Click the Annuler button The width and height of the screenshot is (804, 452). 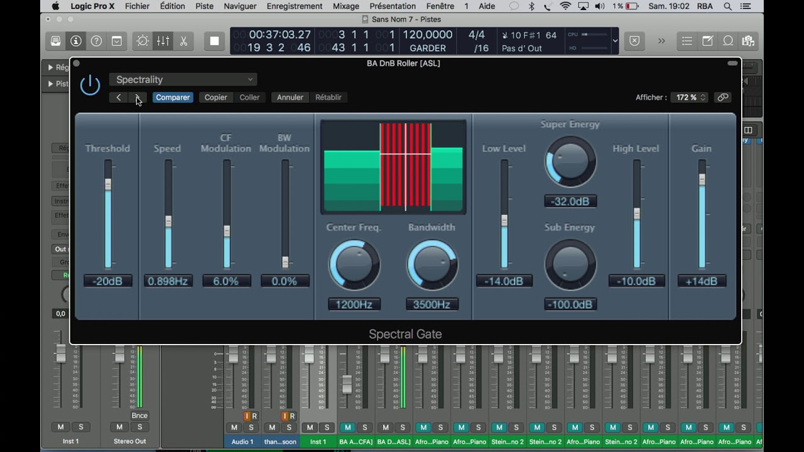(290, 97)
